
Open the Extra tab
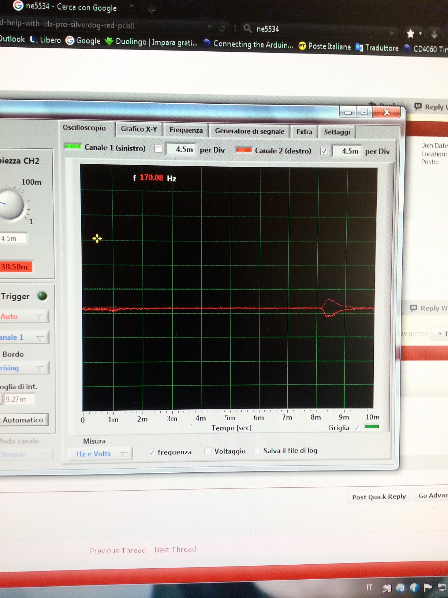[x=304, y=132]
